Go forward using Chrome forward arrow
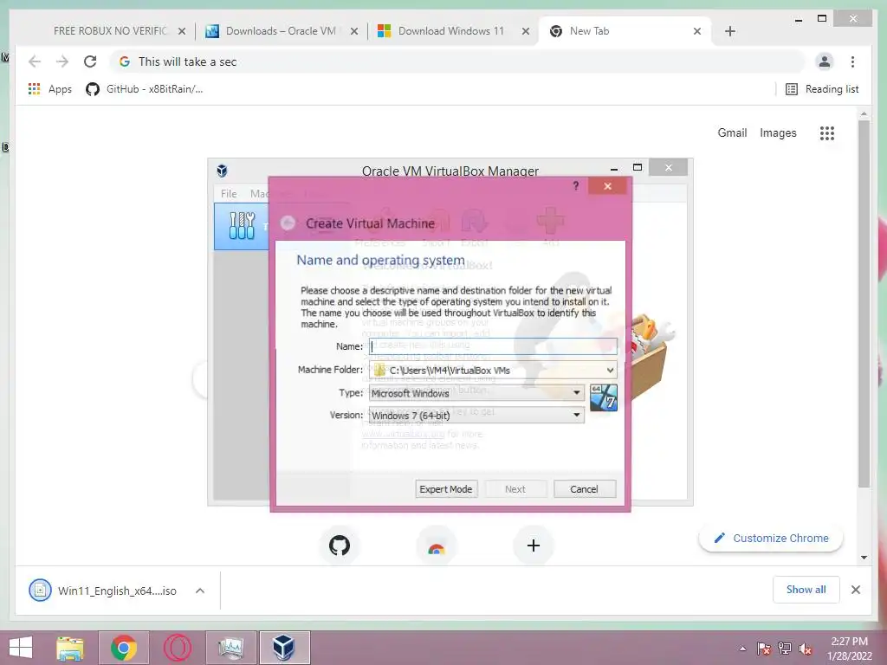Image resolution: width=887 pixels, height=665 pixels. pyautogui.click(x=62, y=61)
